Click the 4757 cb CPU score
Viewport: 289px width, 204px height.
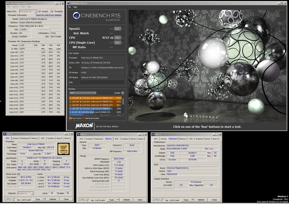(x=108, y=38)
